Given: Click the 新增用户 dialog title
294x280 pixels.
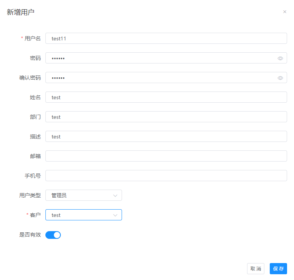Looking at the screenshot, I should tap(21, 12).
